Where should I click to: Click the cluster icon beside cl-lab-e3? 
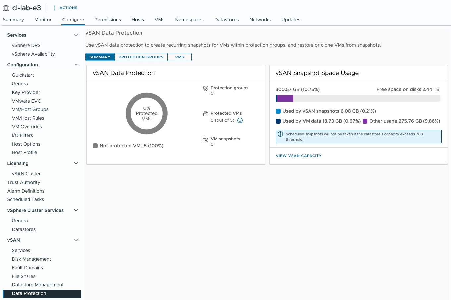6,8
